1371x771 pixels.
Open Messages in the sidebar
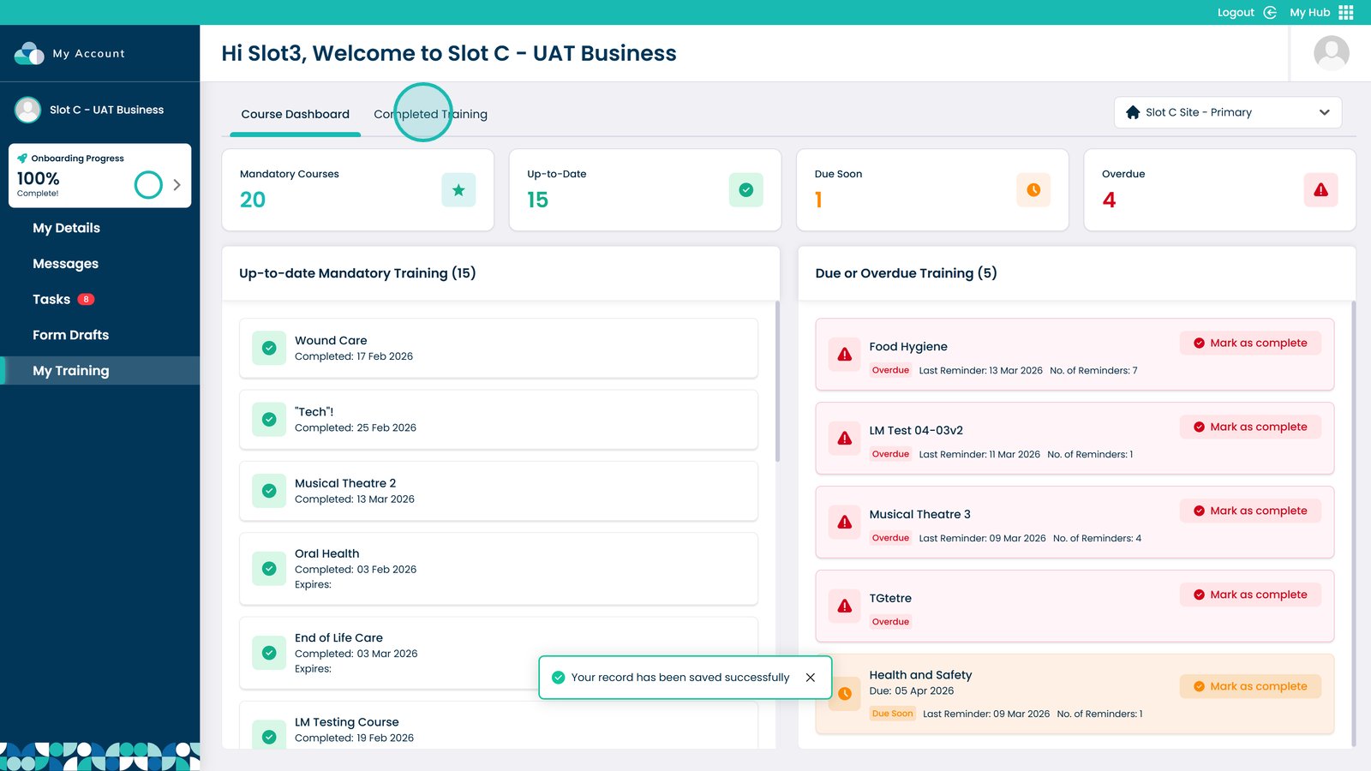[x=66, y=264]
